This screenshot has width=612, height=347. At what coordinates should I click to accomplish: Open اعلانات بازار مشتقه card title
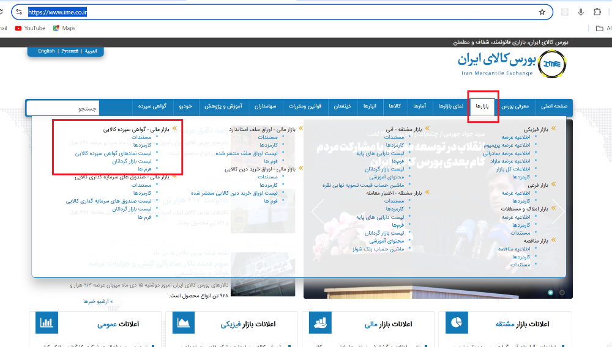(522, 324)
